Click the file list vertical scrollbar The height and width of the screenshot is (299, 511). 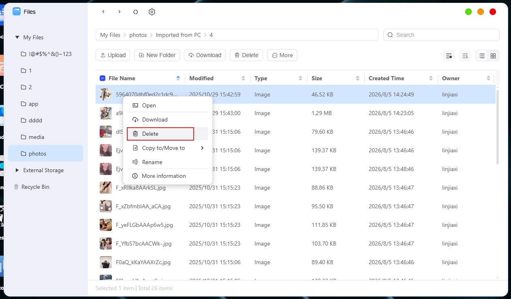click(498, 127)
